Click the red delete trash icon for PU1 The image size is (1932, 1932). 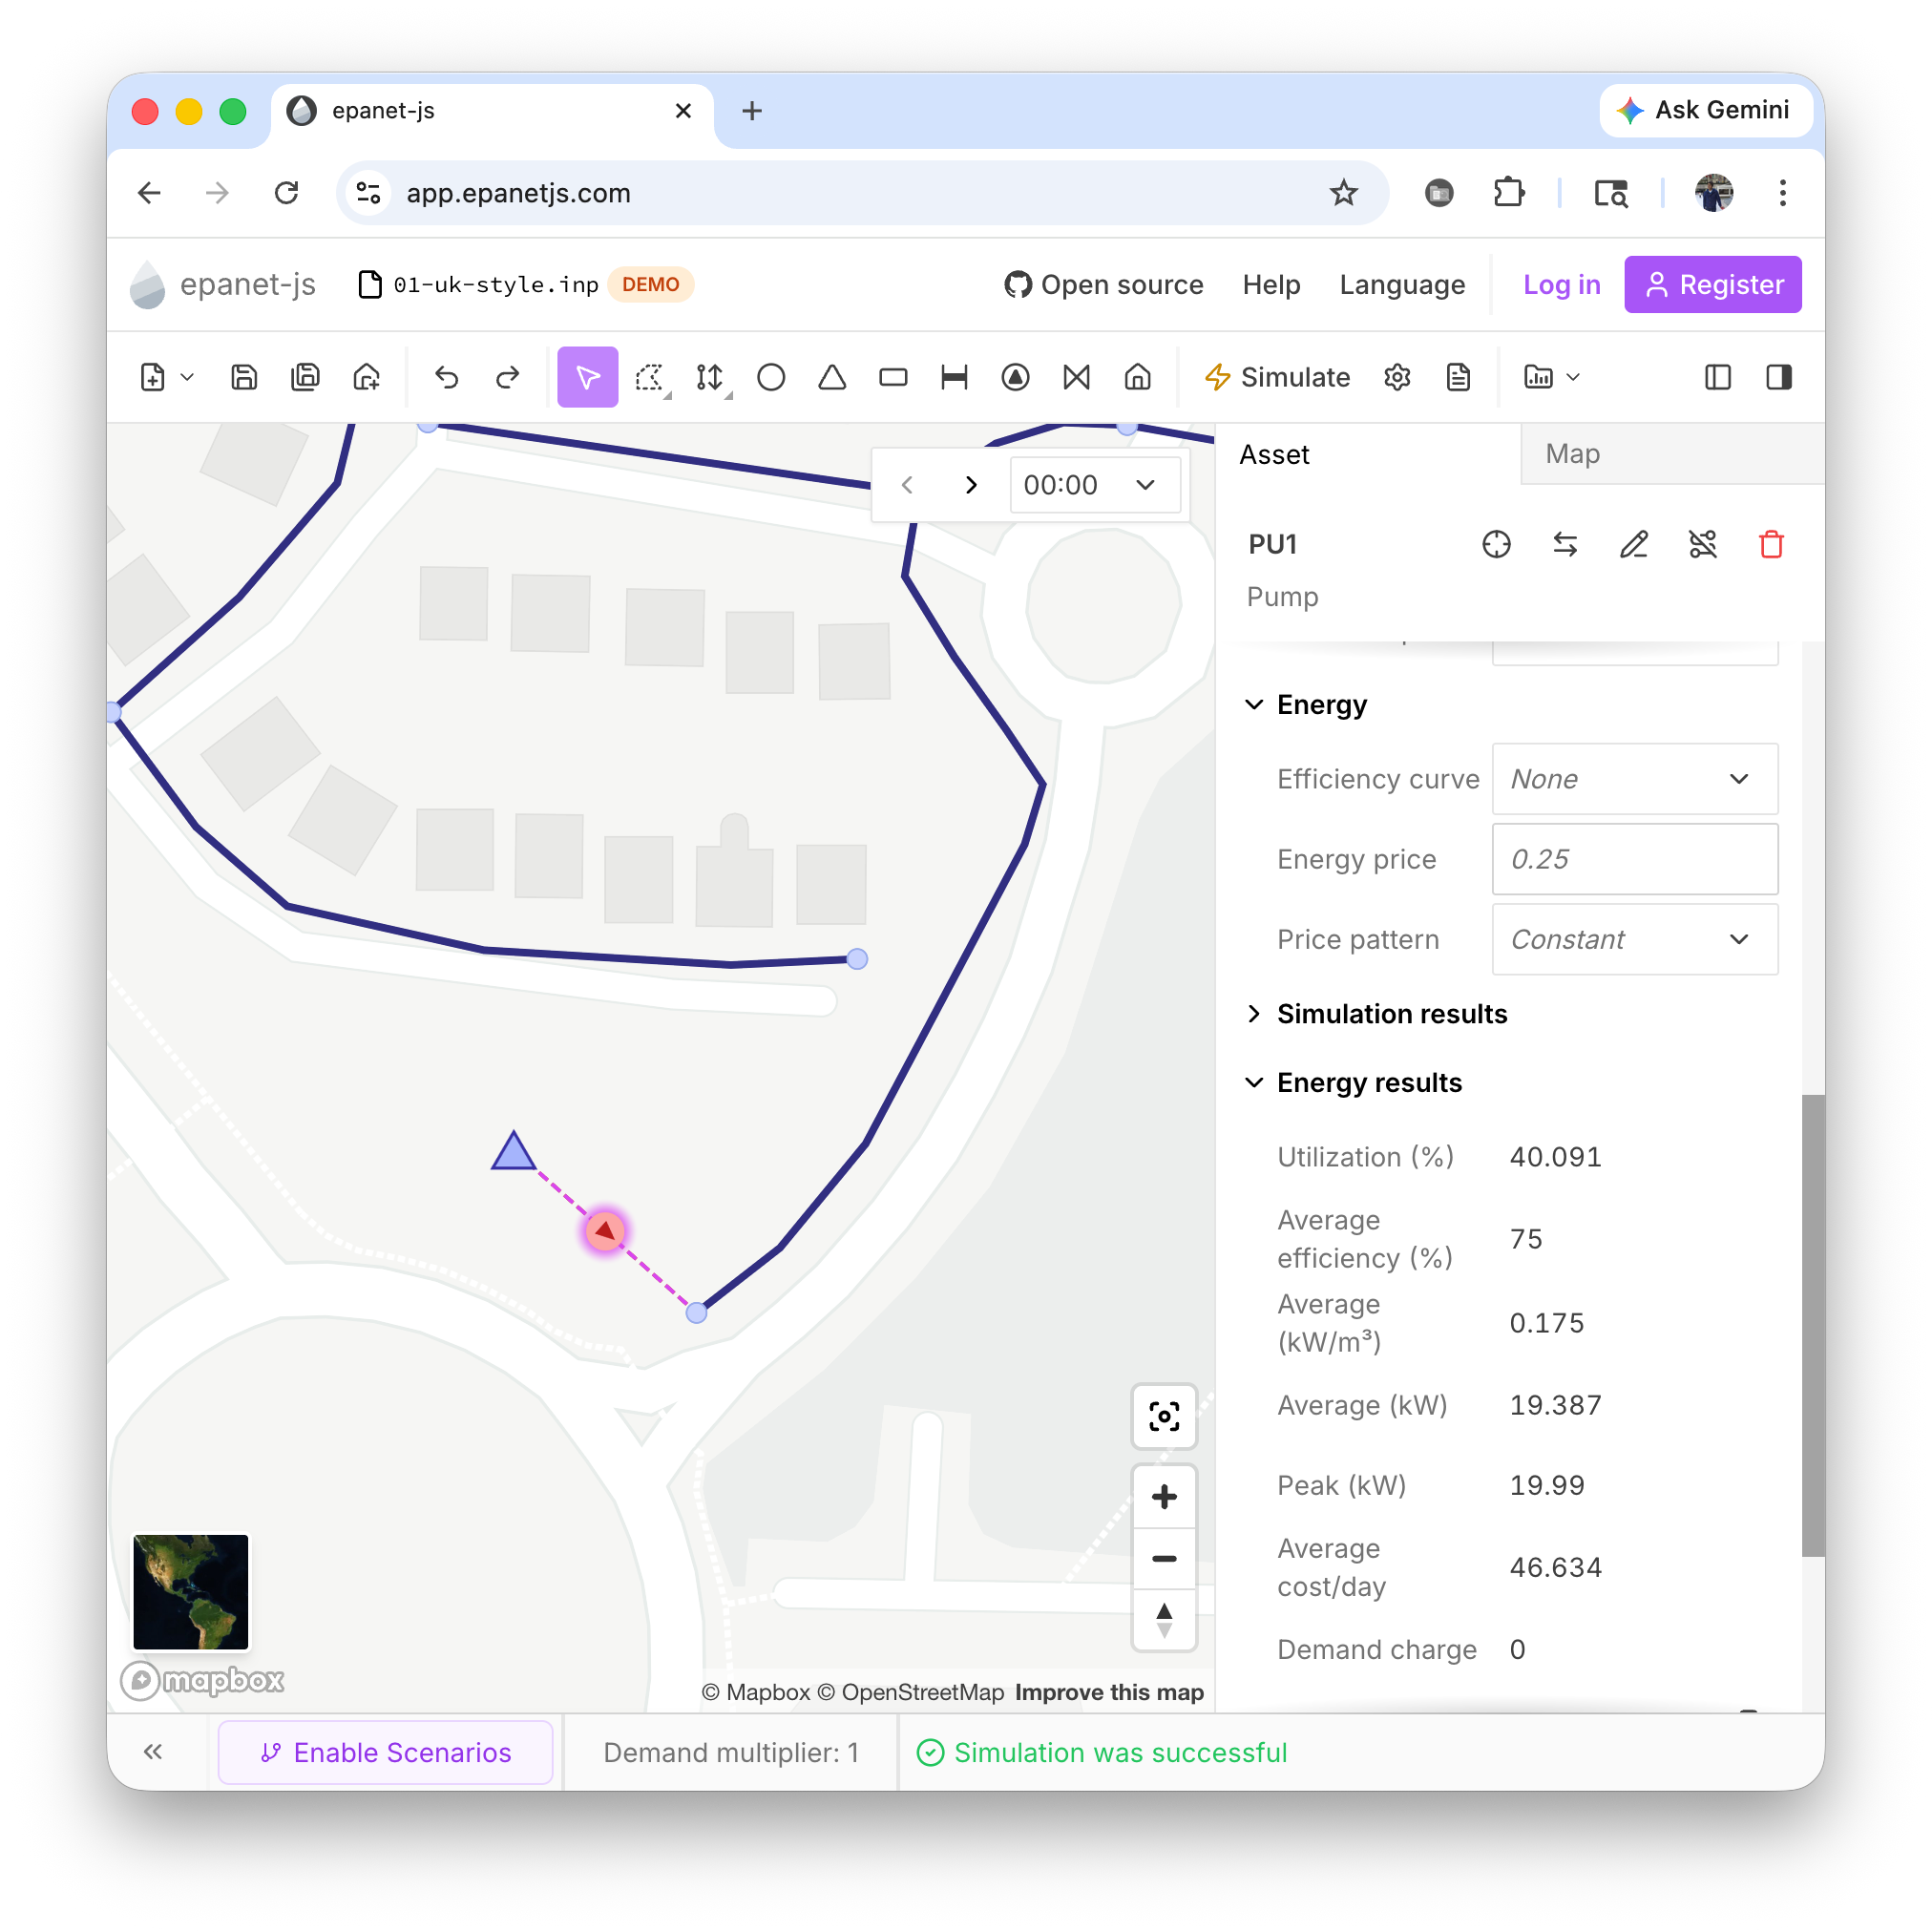(1771, 544)
